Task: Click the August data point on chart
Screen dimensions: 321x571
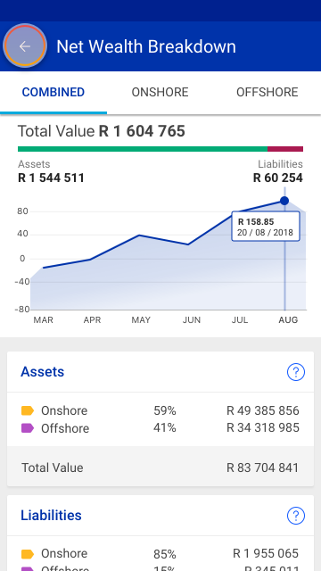Action: click(x=284, y=201)
